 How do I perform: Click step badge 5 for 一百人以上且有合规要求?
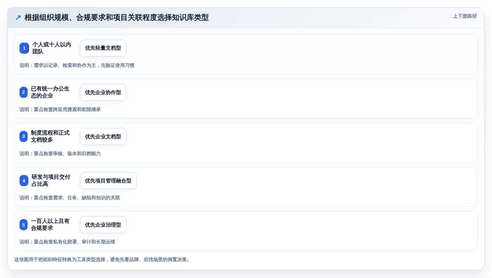pos(24,225)
